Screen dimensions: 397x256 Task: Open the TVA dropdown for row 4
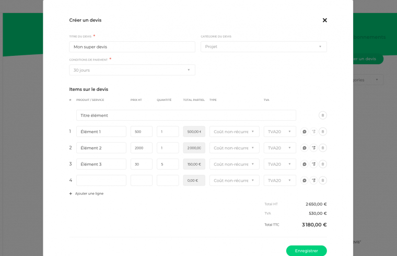click(x=280, y=181)
